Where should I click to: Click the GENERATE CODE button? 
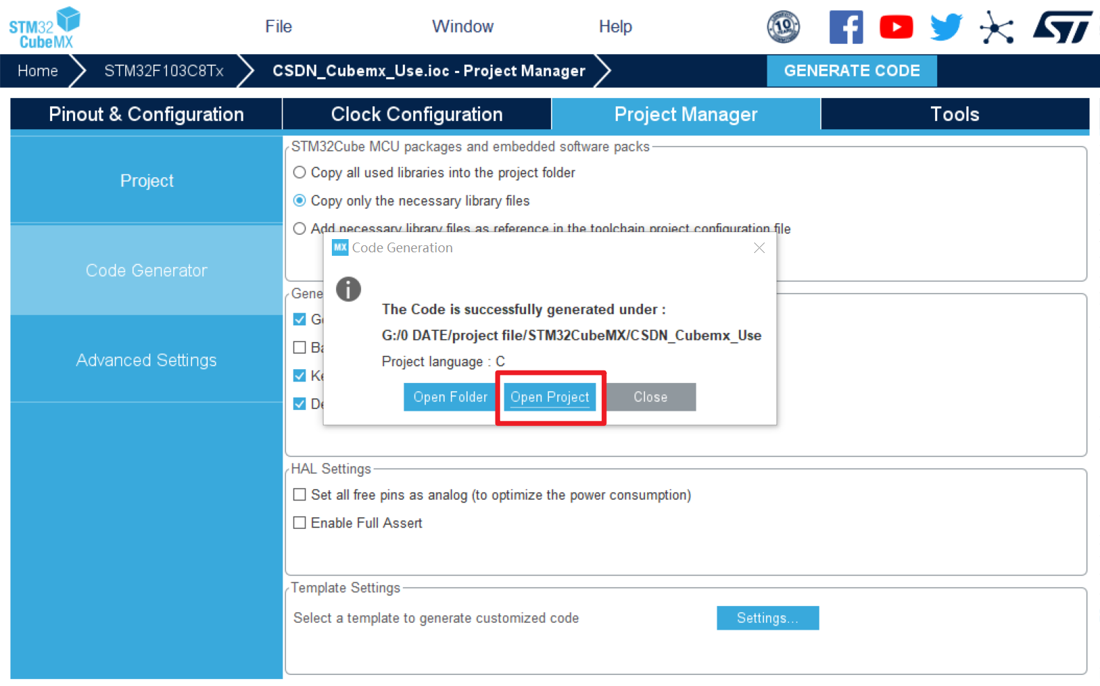852,71
